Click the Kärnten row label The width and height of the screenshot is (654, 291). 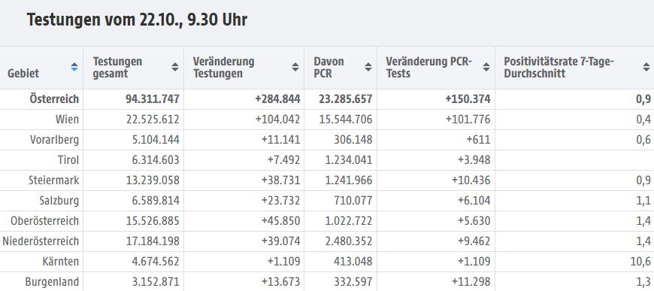click(x=60, y=262)
